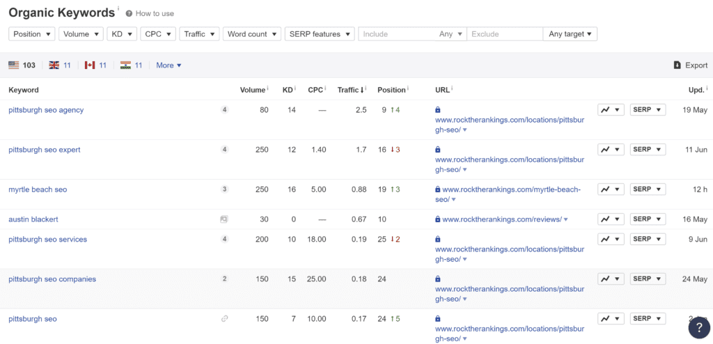The height and width of the screenshot is (344, 713).
Task: Open history chart for pittsburgh seo services
Action: [610, 239]
